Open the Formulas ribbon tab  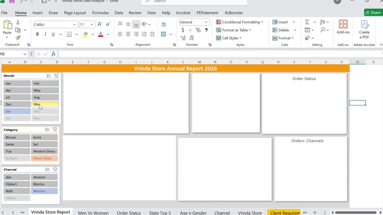100,13
